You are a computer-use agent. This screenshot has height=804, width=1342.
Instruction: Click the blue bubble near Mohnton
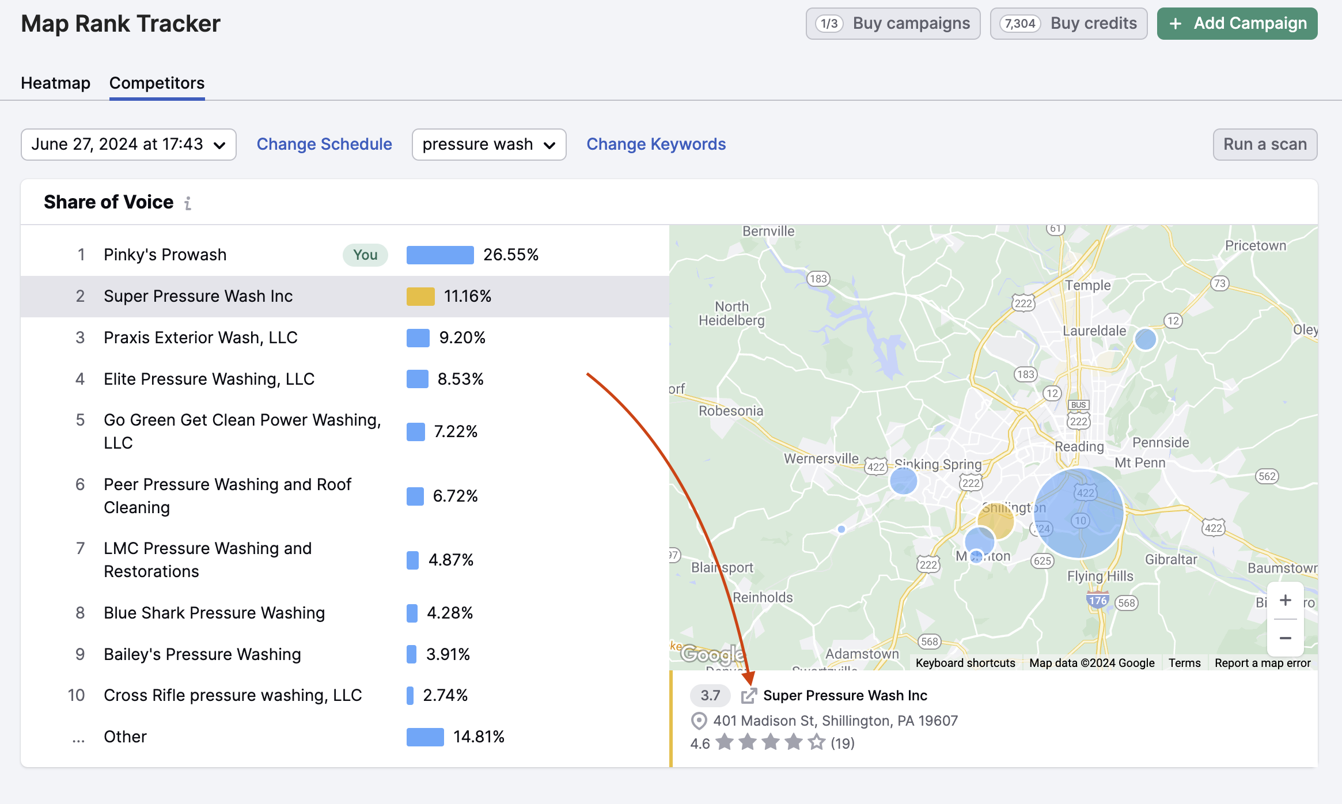coord(979,541)
